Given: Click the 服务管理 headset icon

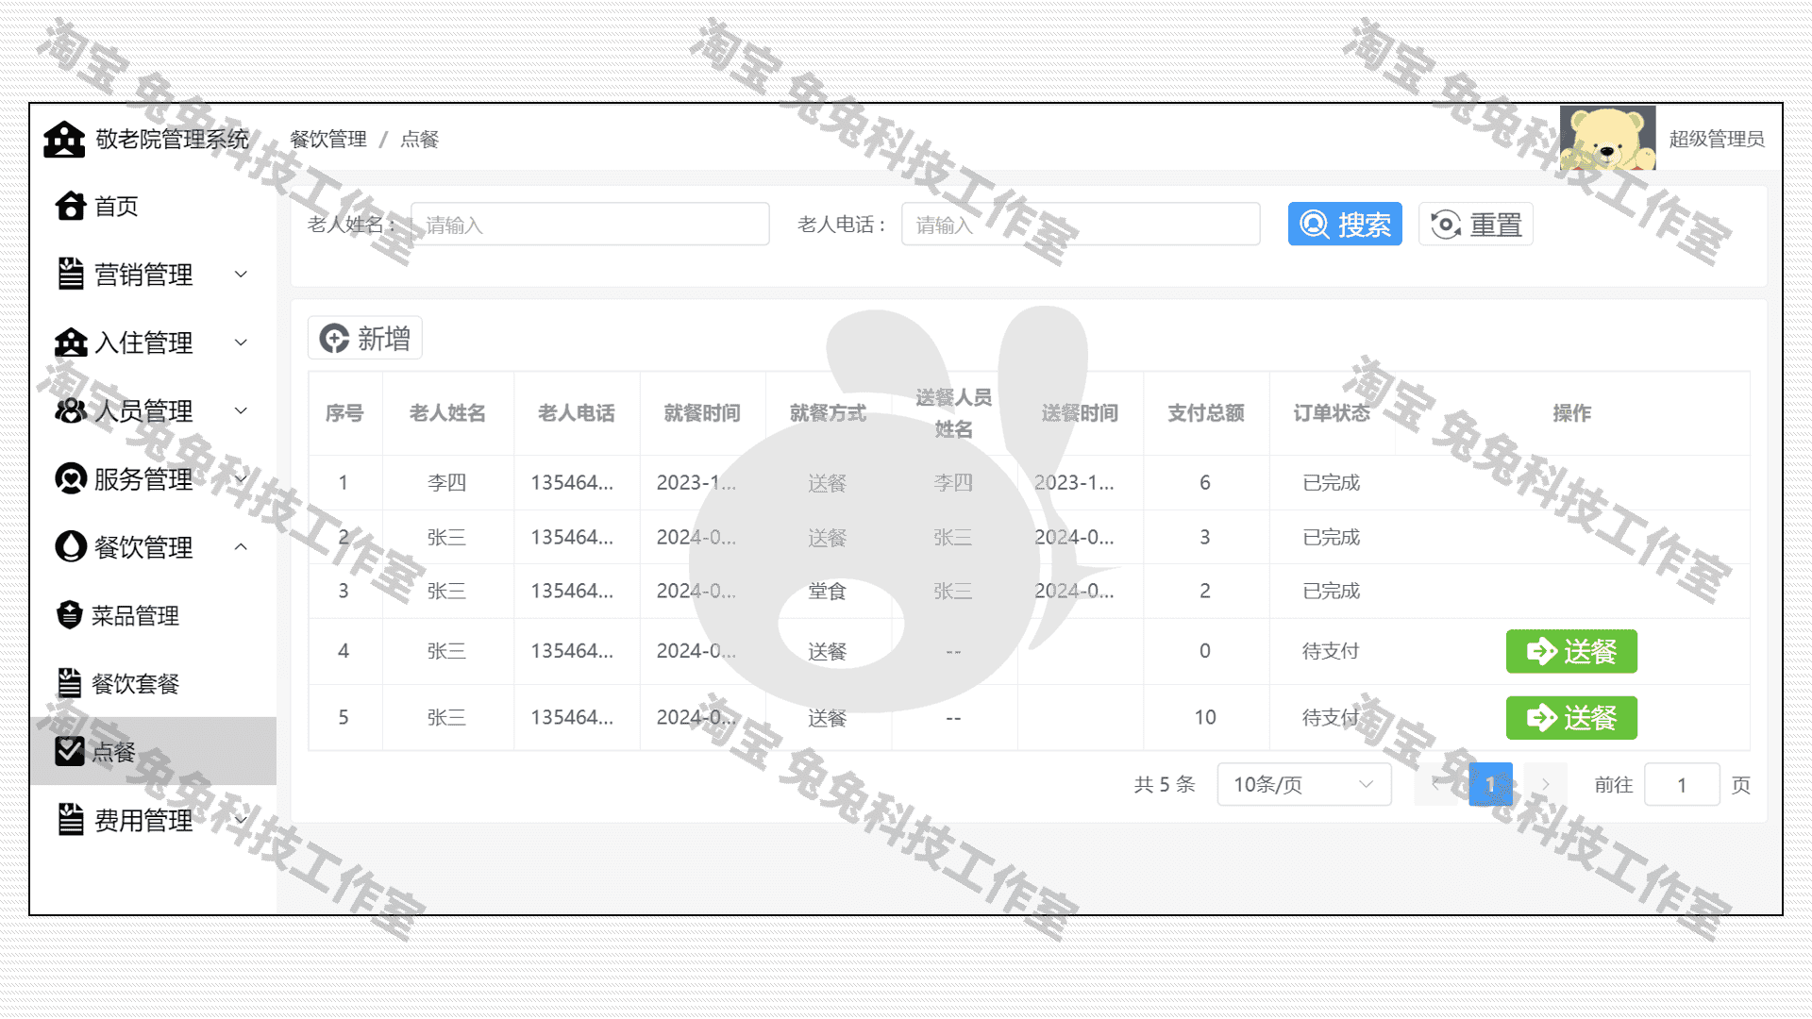Looking at the screenshot, I should (71, 478).
